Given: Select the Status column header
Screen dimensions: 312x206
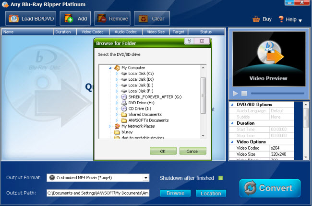Looking at the screenshot, I should [x=206, y=32].
